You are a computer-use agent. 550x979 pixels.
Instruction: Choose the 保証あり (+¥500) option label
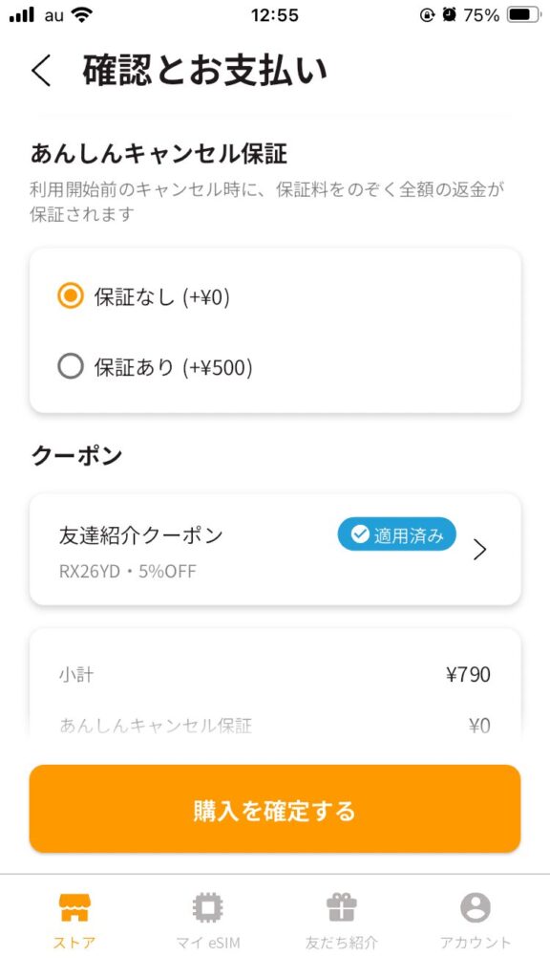[x=174, y=368]
